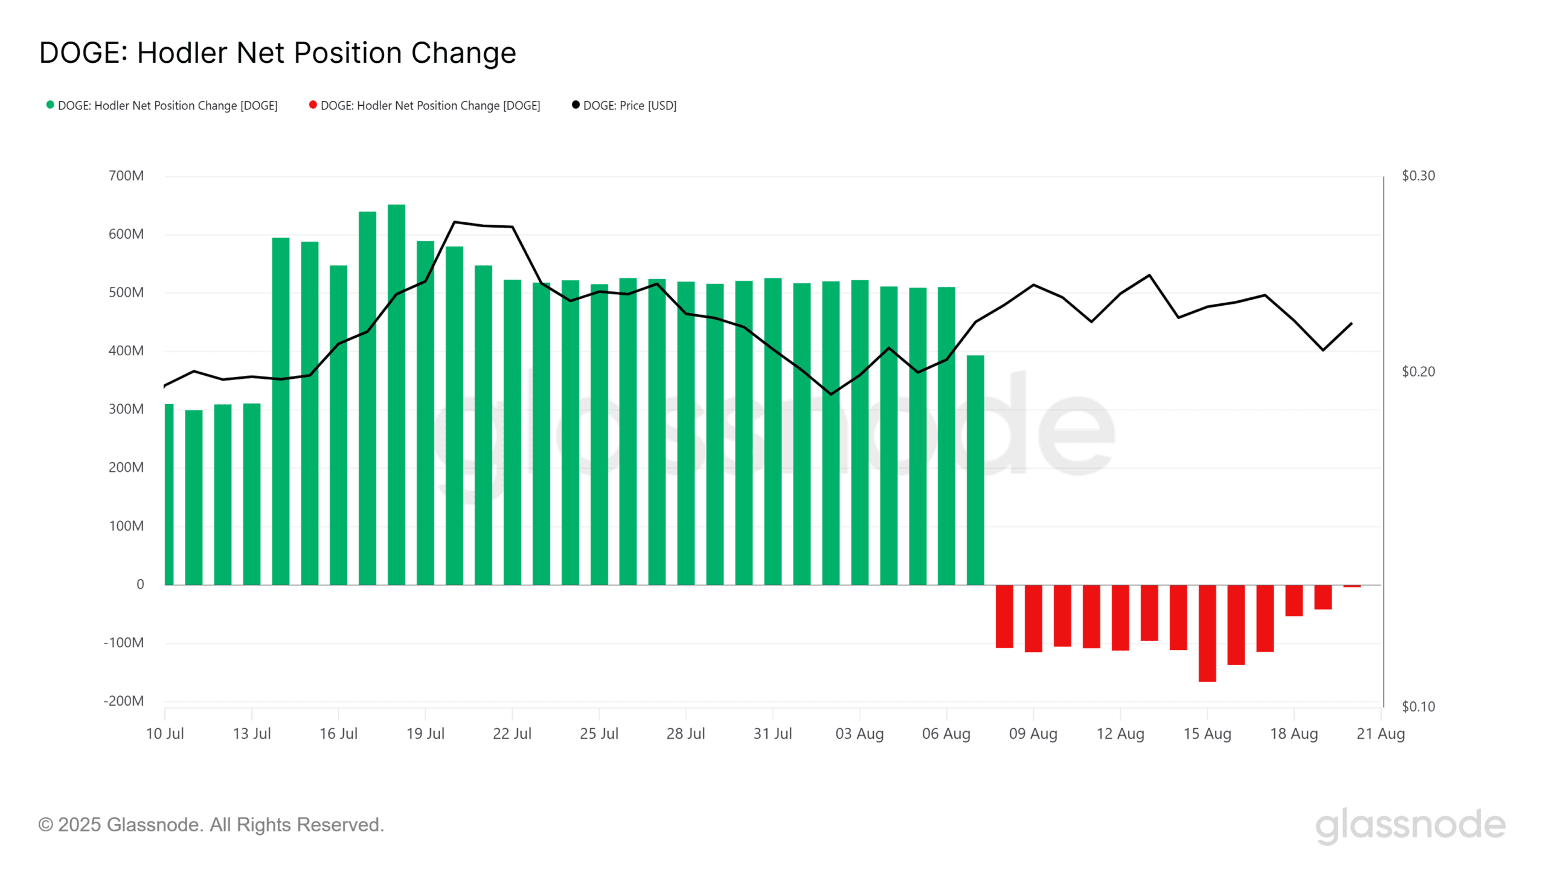The image size is (1546, 870).
Task: Click the black legend dot for DOGE Price
Action: click(576, 105)
